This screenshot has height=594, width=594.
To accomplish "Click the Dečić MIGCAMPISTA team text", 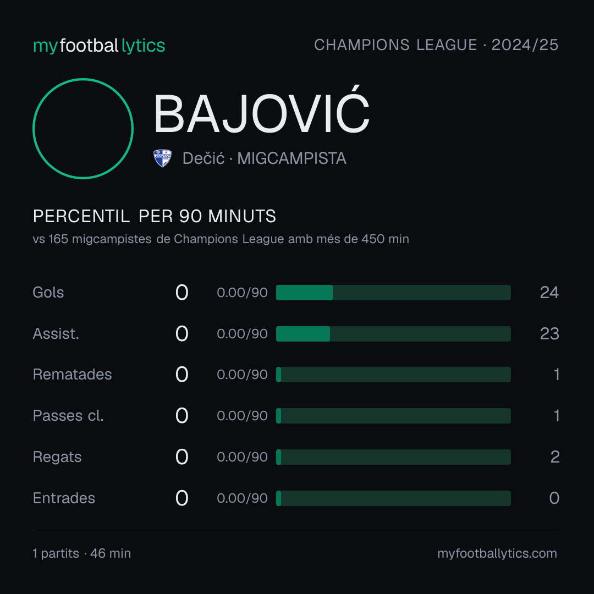I will pos(265,158).
